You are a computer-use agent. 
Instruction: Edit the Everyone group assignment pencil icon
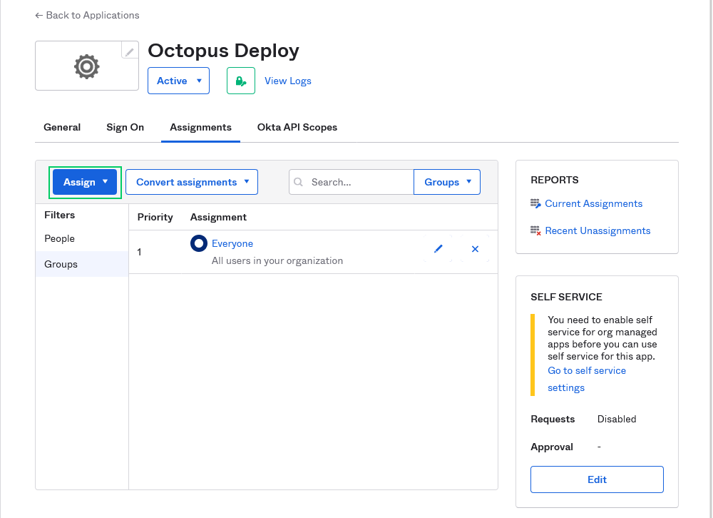pyautogui.click(x=438, y=249)
